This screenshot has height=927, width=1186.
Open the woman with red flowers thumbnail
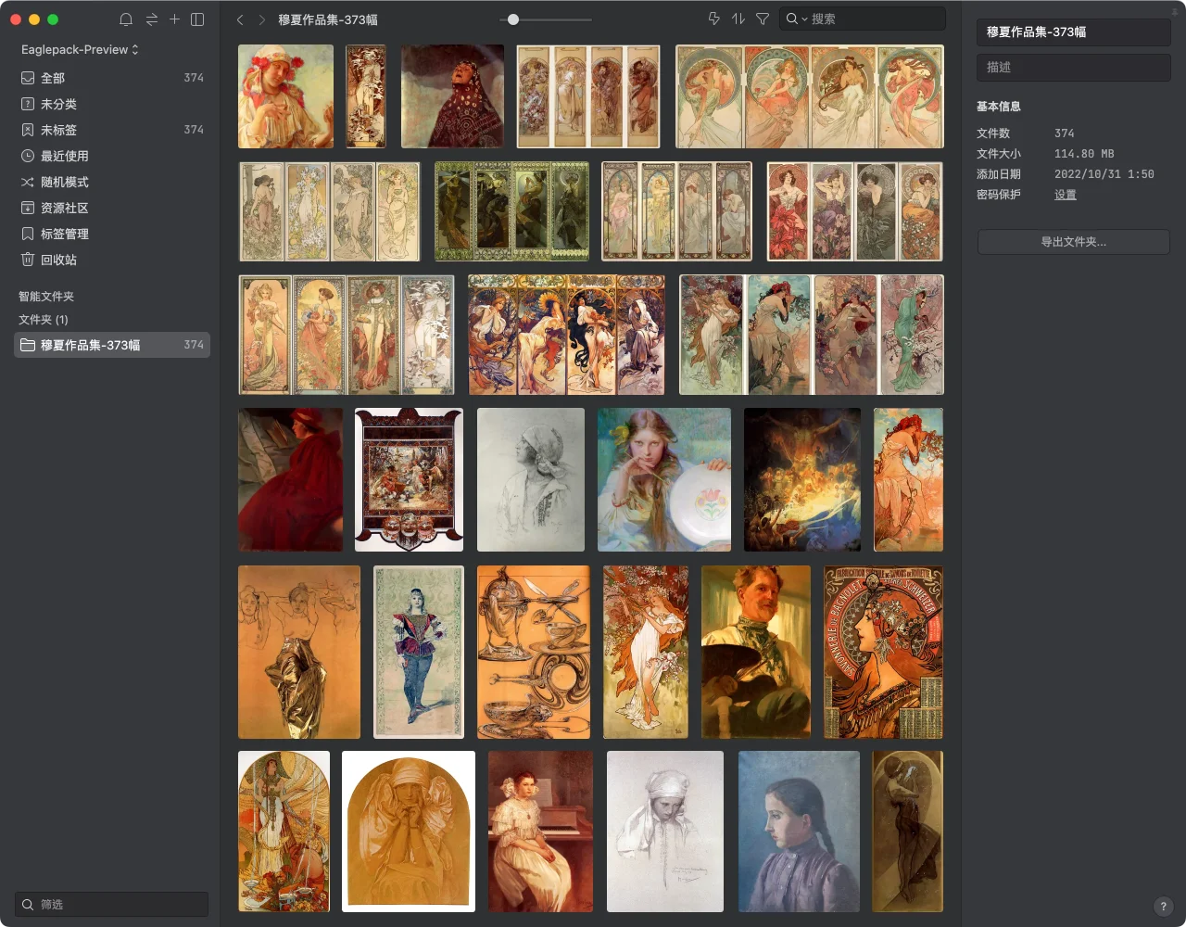click(x=285, y=96)
